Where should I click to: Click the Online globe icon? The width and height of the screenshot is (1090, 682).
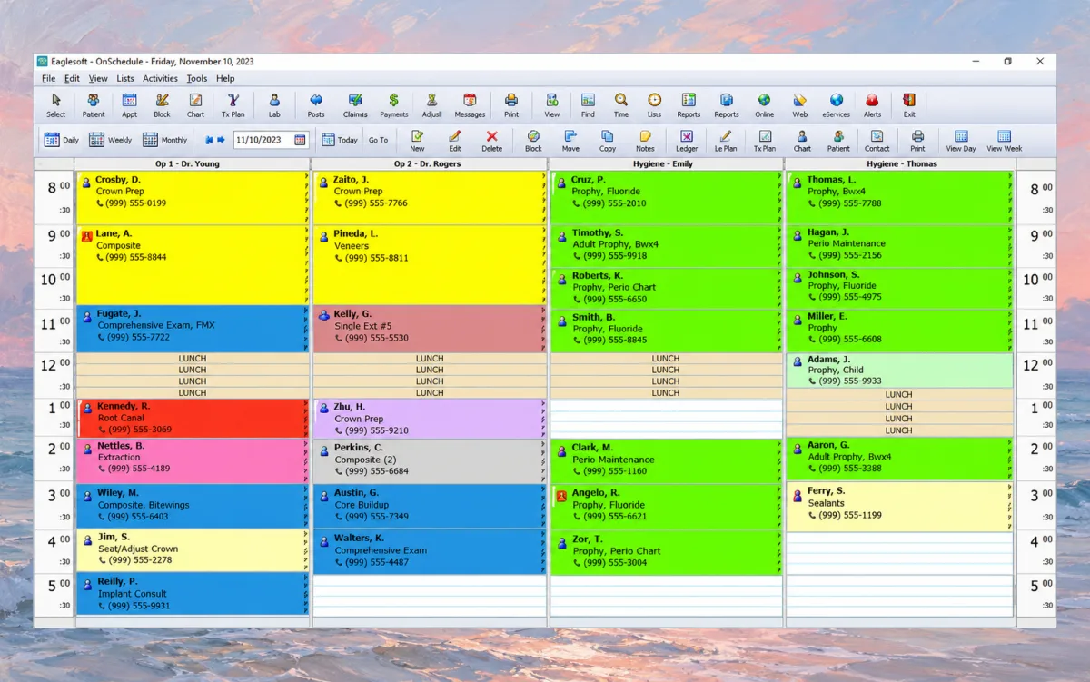tap(764, 105)
